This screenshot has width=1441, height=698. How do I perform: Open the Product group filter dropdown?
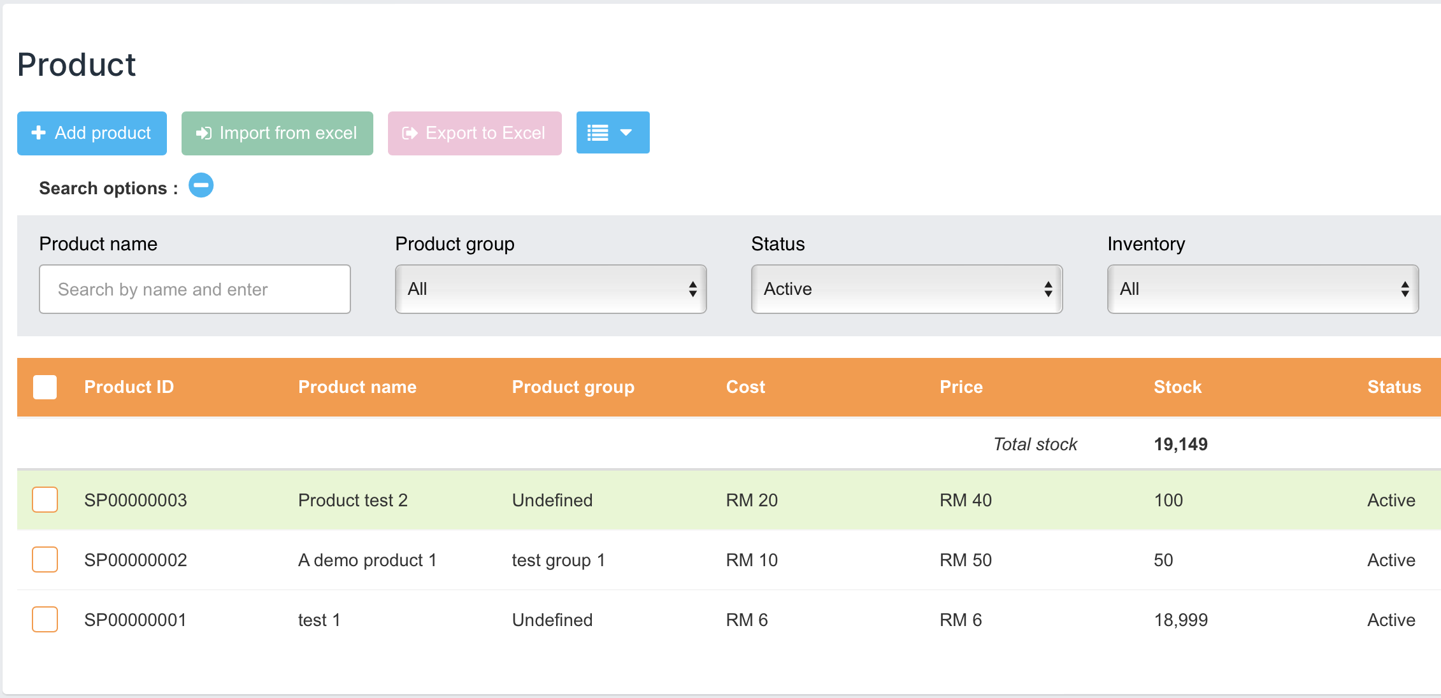pyautogui.click(x=550, y=289)
